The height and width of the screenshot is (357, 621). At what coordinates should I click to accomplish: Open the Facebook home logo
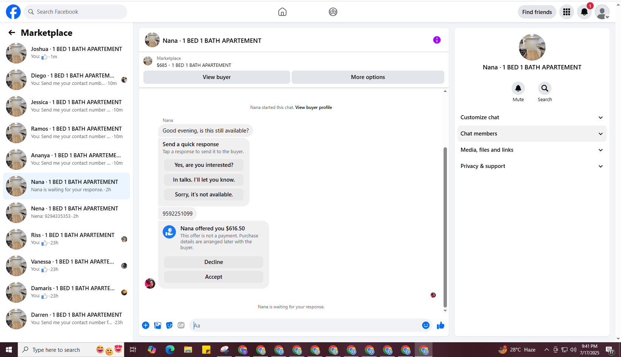13,12
